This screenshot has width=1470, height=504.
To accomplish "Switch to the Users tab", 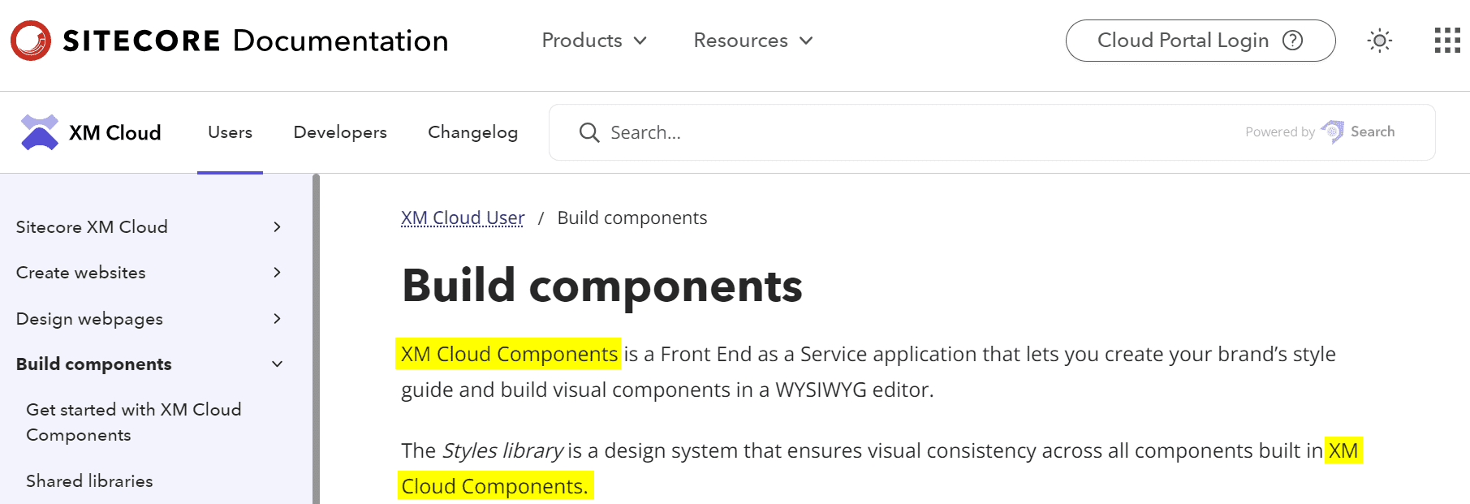I will [230, 132].
